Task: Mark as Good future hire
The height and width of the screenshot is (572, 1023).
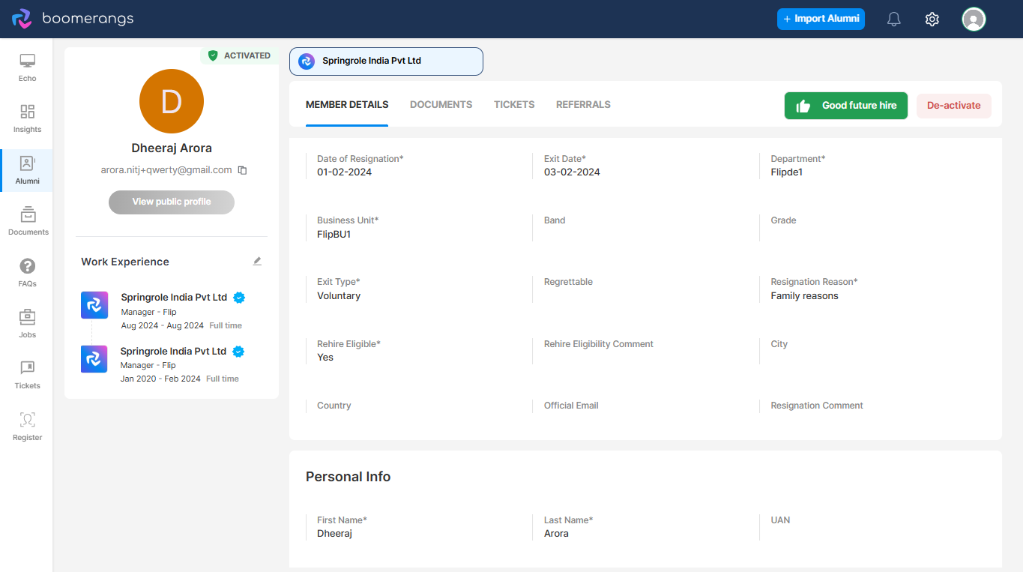Action: click(x=845, y=106)
